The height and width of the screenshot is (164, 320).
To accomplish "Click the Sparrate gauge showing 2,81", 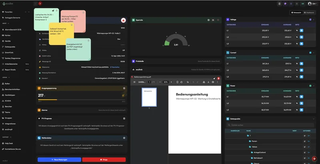I will (x=176, y=40).
